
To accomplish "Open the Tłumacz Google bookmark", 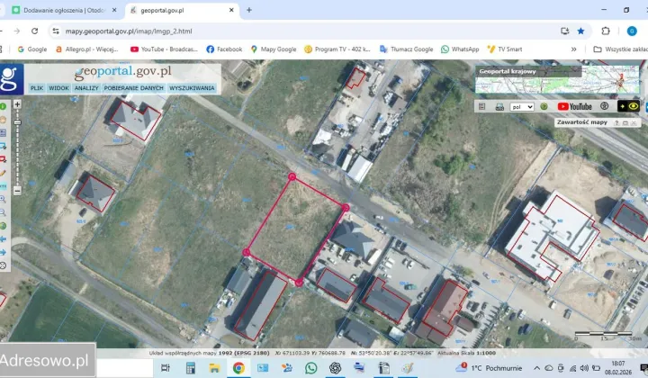I will tap(406, 49).
